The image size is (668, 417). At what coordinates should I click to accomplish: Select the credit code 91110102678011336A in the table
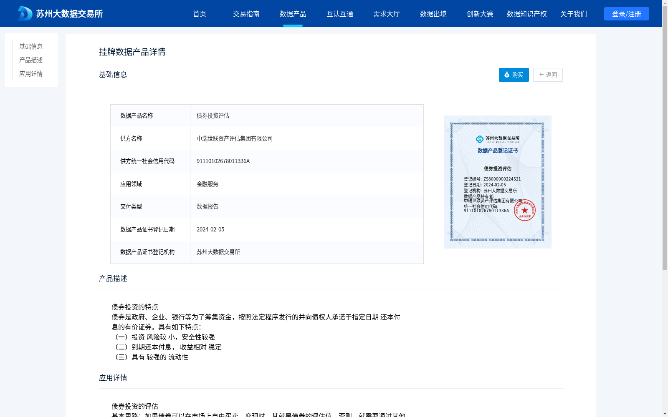(x=223, y=161)
